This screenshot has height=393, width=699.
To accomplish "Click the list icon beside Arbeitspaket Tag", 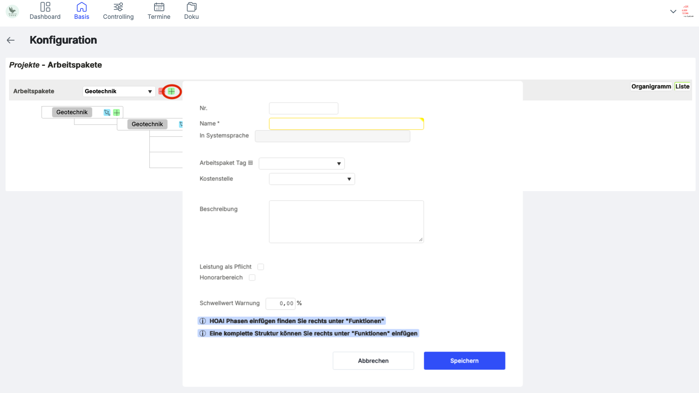I will click(251, 163).
